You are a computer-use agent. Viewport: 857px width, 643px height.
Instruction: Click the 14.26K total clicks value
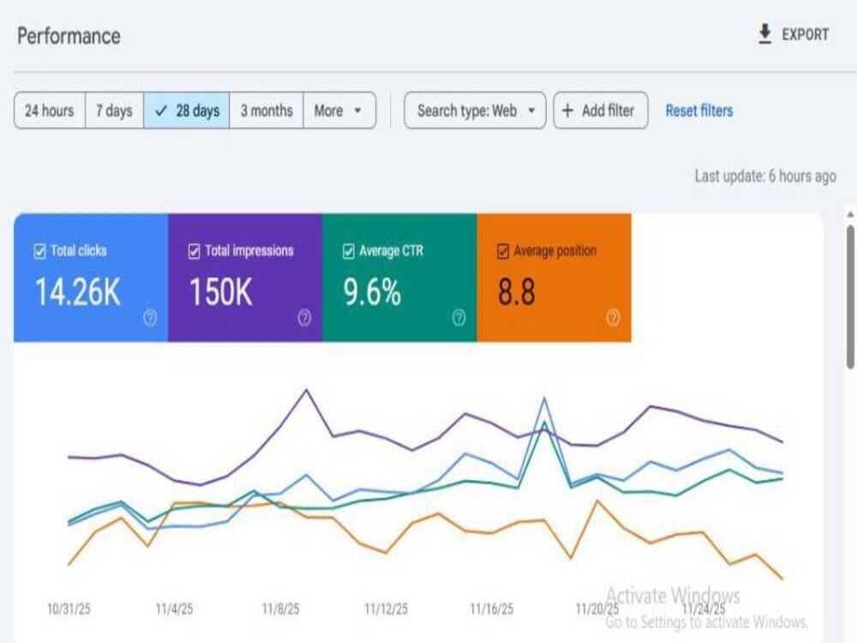(x=78, y=291)
